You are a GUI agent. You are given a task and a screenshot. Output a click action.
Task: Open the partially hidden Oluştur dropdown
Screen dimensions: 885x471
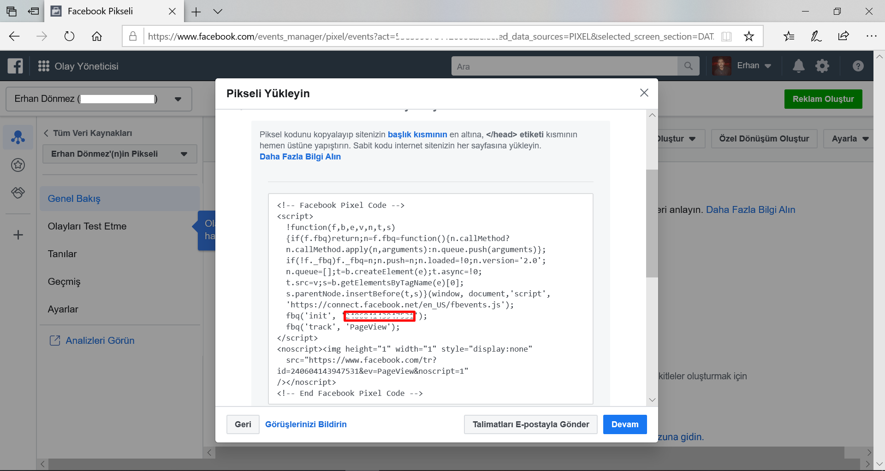click(x=681, y=139)
